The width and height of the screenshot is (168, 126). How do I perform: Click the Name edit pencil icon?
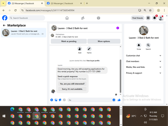coord(89,49)
